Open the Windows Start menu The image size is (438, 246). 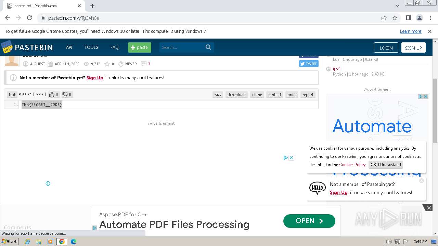(x=10, y=241)
